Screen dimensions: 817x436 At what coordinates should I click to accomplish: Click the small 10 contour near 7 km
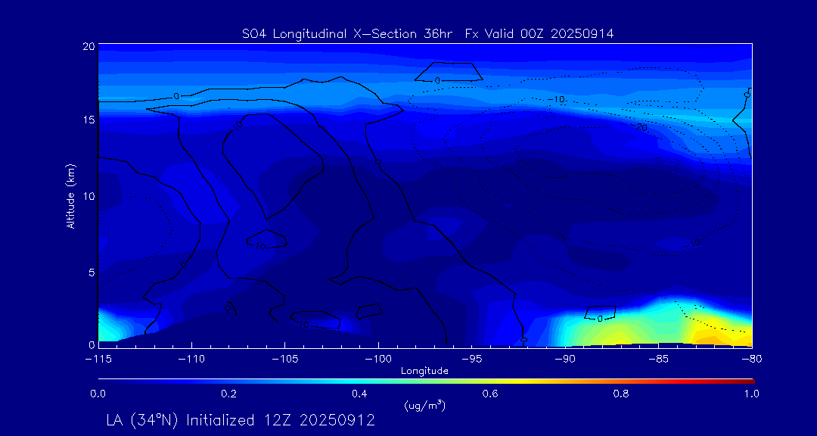266,239
